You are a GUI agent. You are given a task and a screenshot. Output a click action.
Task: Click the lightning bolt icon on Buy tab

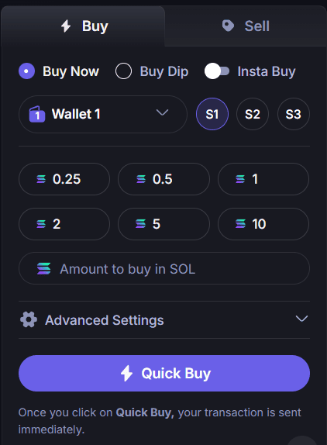point(66,26)
